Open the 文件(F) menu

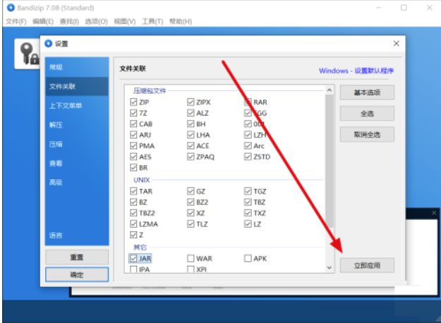16,22
